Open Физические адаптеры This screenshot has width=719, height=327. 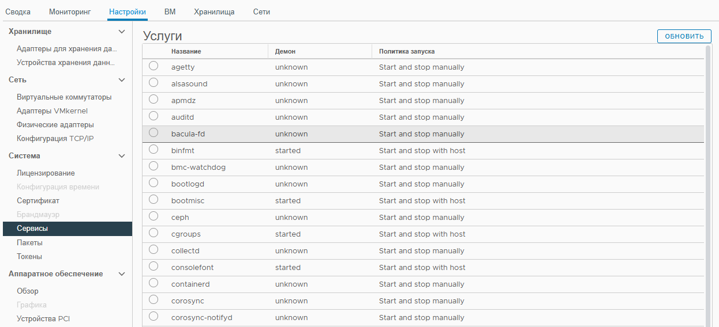(55, 125)
